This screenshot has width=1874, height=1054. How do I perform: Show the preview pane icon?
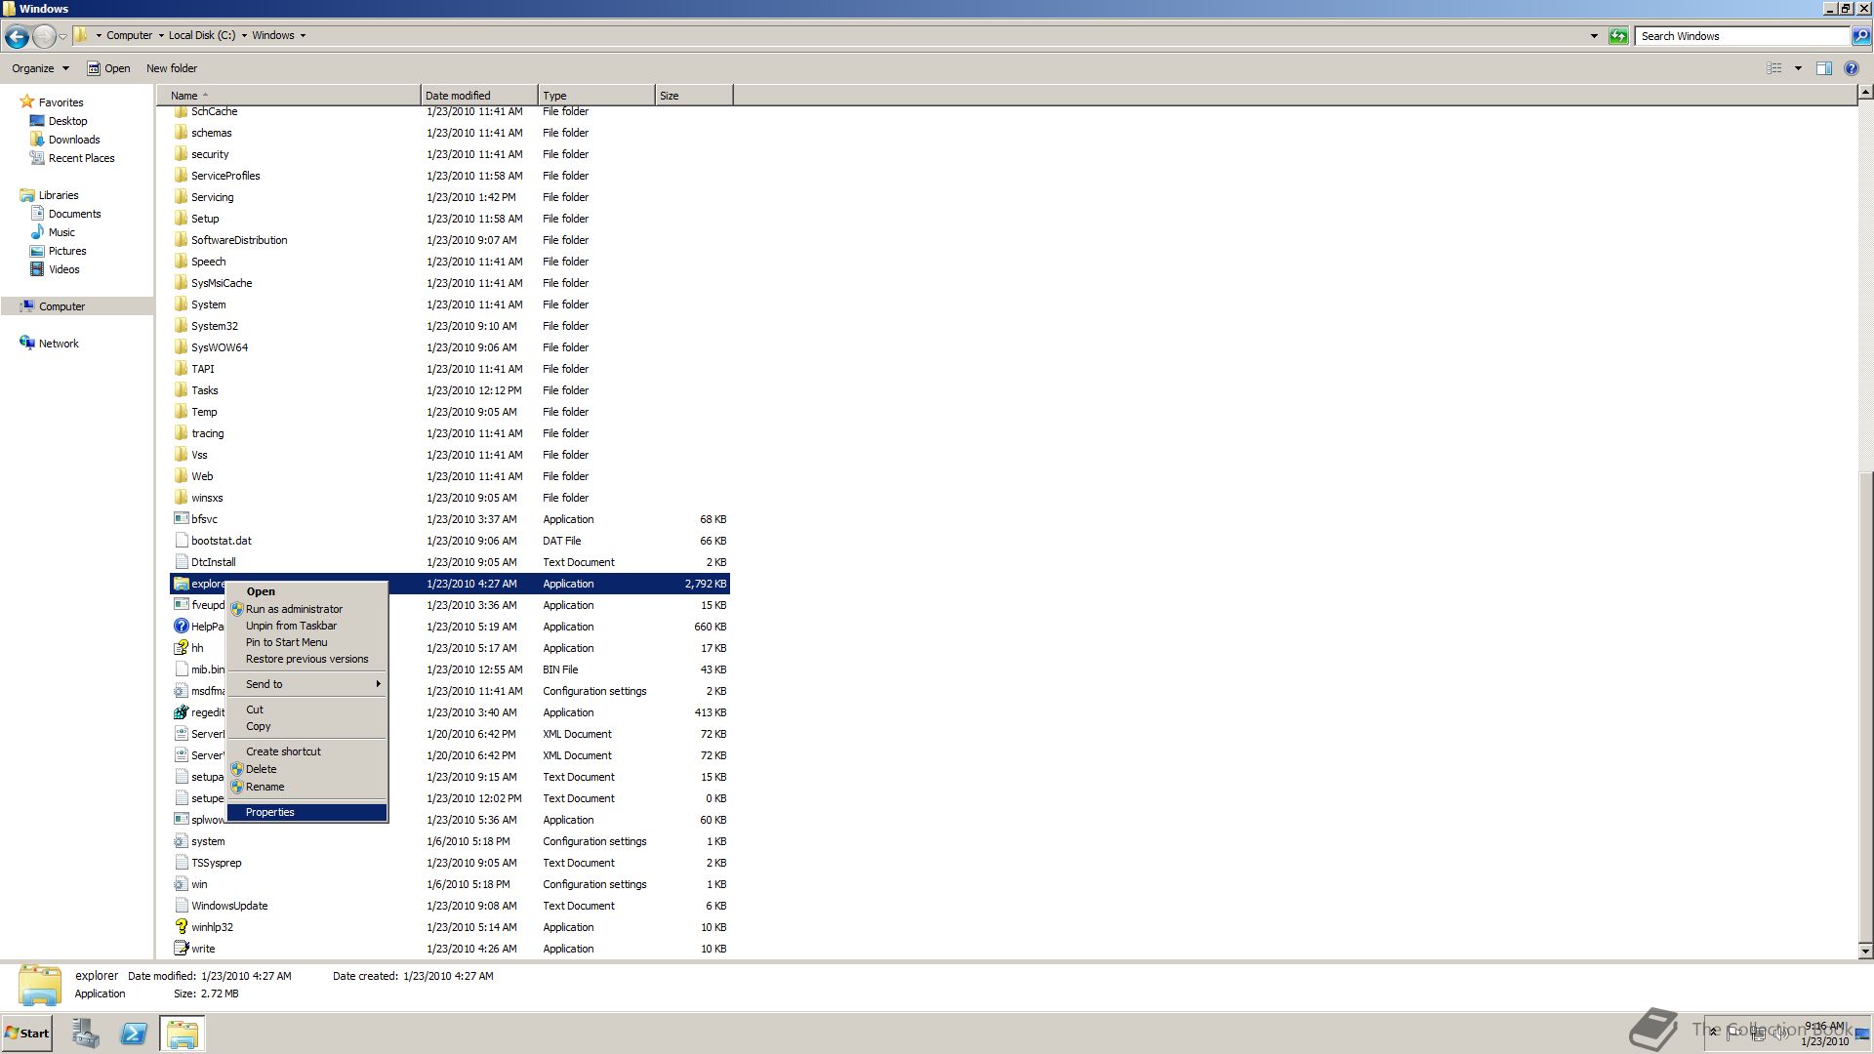pyautogui.click(x=1823, y=68)
